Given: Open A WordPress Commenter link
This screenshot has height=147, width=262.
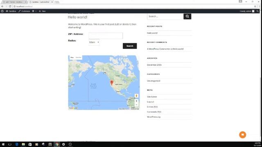Looking at the screenshot, I should [x=158, y=49].
